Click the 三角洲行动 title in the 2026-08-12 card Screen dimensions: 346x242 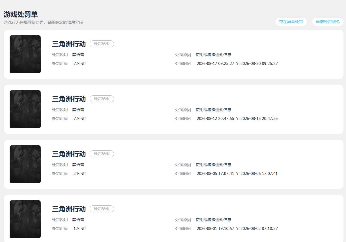coord(69,99)
